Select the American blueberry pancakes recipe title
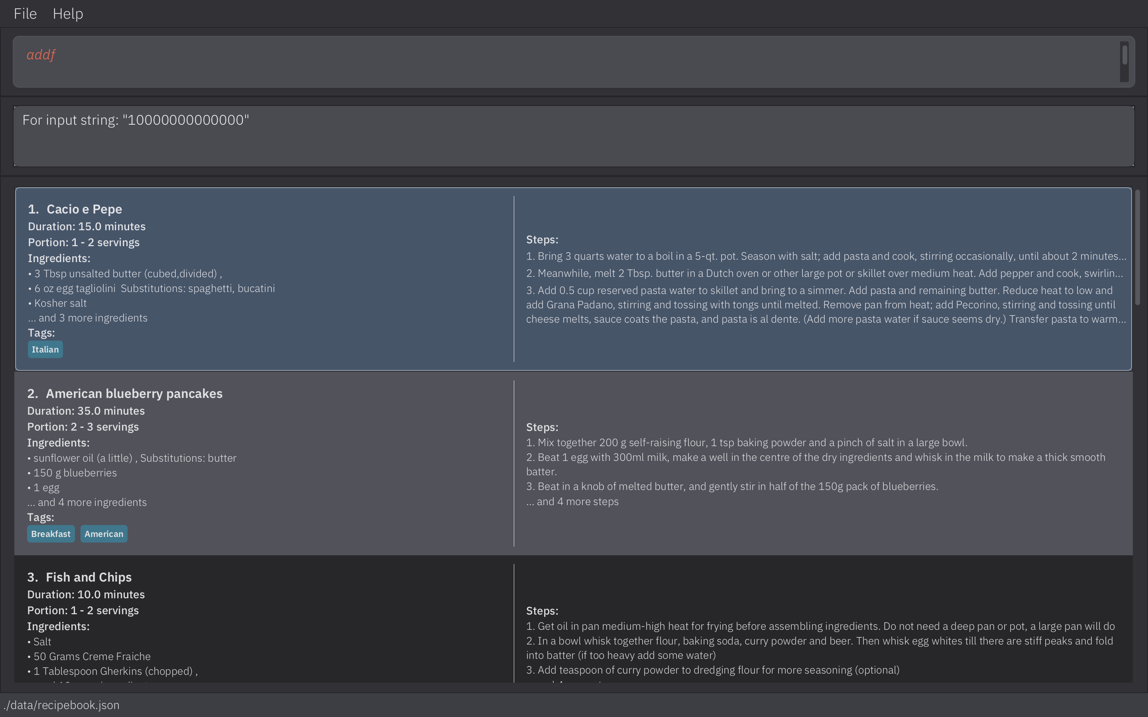This screenshot has height=717, width=1148. pyautogui.click(x=134, y=394)
